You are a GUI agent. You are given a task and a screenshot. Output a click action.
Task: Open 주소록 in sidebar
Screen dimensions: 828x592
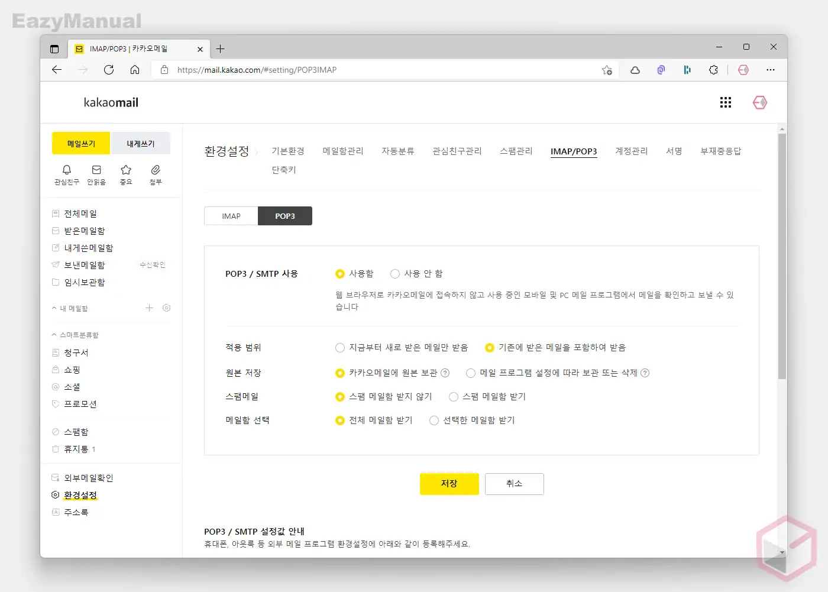[x=76, y=513]
